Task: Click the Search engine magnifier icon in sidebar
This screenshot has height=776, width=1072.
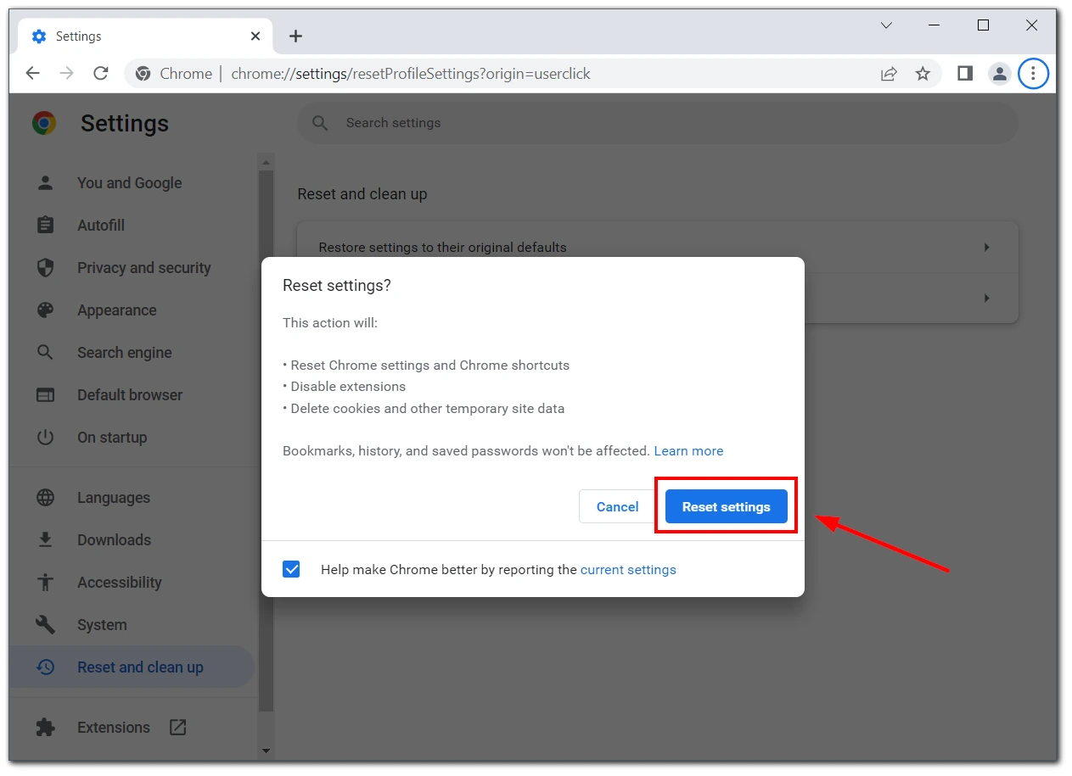Action: [46, 353]
